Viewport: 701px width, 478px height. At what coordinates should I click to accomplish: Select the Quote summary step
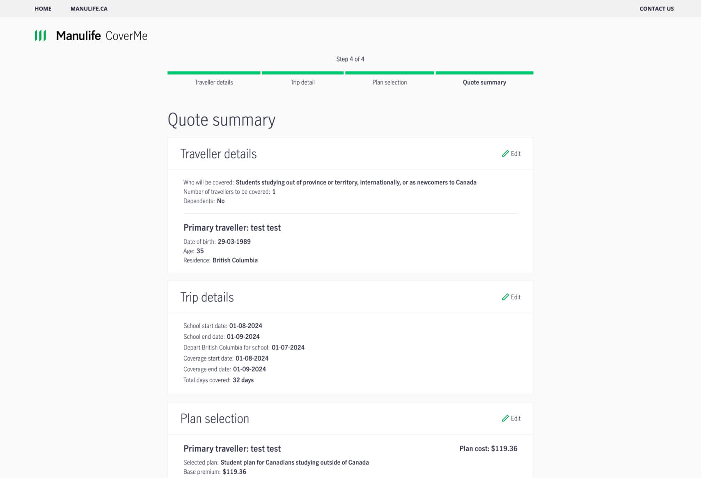click(x=484, y=82)
